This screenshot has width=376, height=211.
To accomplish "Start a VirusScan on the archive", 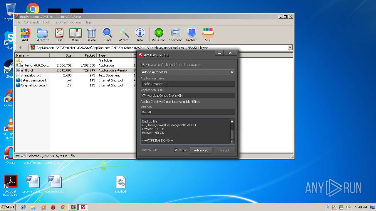I will [x=159, y=35].
